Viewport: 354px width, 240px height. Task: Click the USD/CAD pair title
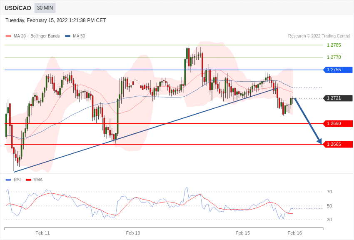click(18, 8)
